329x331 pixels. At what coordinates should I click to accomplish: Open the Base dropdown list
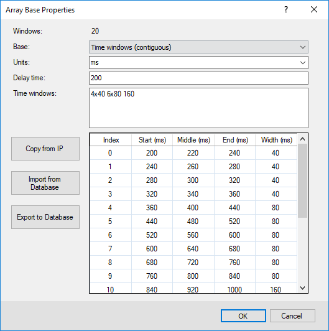(198, 47)
